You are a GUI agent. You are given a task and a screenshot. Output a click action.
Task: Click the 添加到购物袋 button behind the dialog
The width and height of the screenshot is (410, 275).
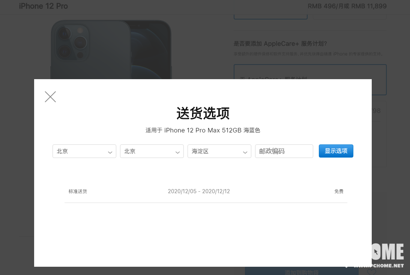[302, 271]
